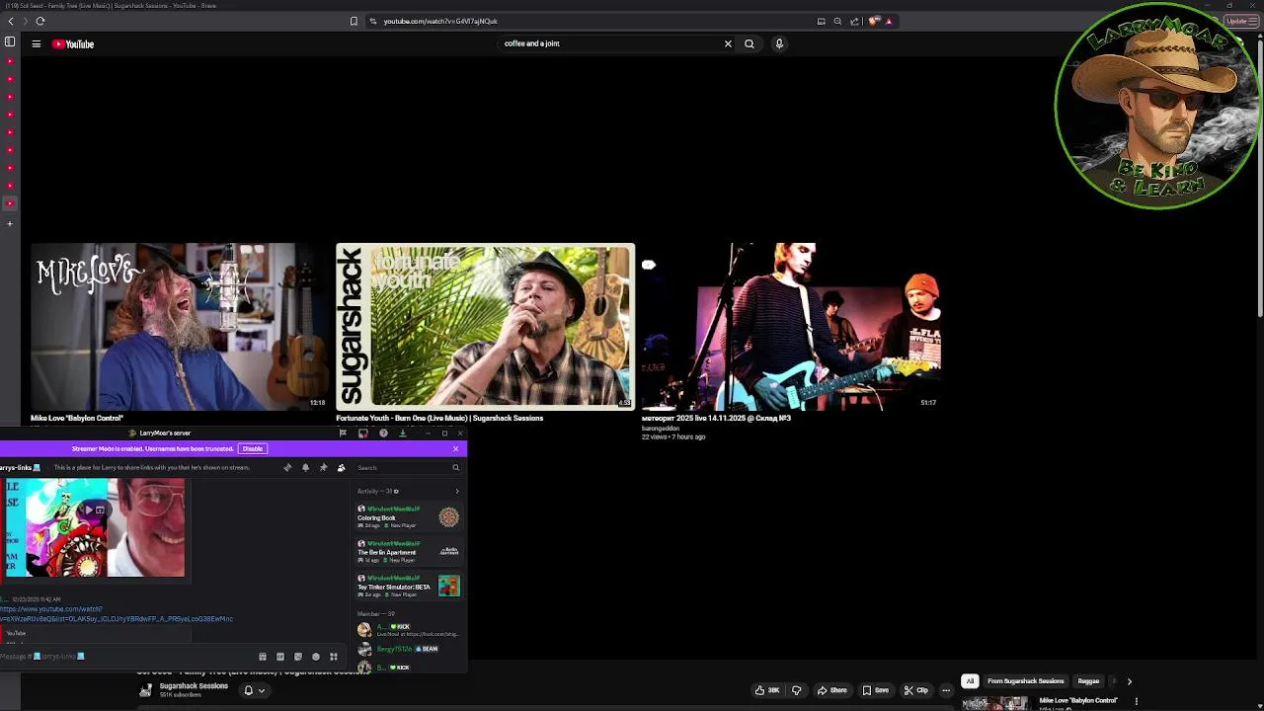The width and height of the screenshot is (1264, 711).
Task: Select the Reggae filter chip
Action: click(x=1088, y=681)
